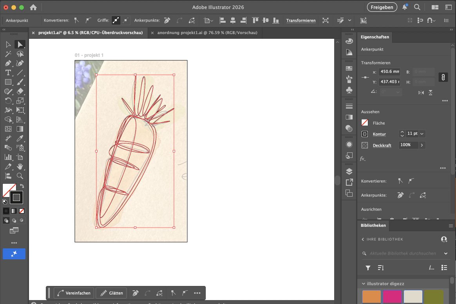Click the Freigeben share button
This screenshot has width=456, height=304.
382,7
